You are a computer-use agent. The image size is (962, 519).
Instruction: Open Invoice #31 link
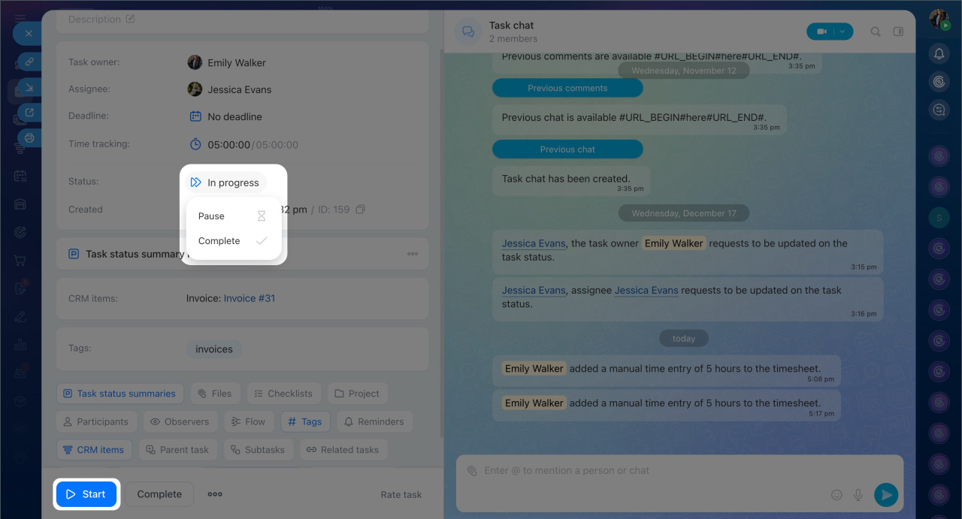[250, 298]
